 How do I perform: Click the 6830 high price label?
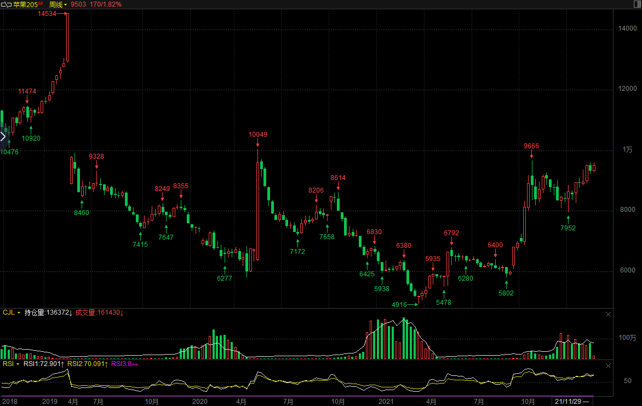pos(374,232)
